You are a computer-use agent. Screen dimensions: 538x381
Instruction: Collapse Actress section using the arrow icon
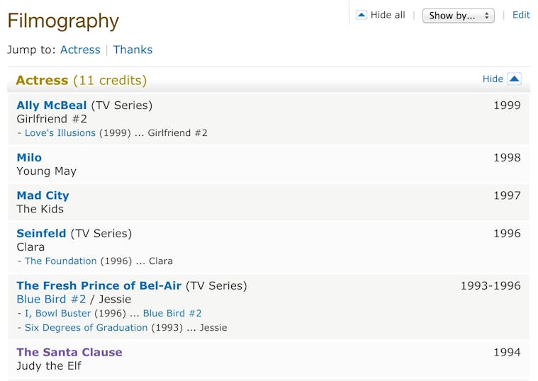(515, 79)
